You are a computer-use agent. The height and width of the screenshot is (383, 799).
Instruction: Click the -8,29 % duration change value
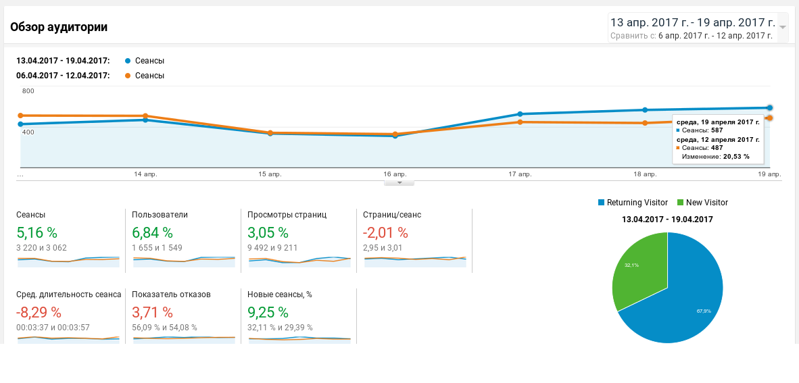click(x=39, y=311)
